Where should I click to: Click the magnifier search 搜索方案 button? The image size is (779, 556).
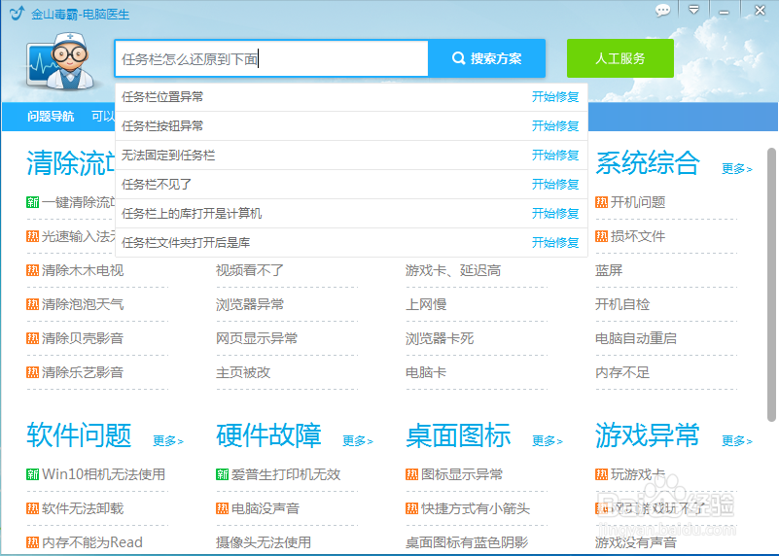pos(487,58)
